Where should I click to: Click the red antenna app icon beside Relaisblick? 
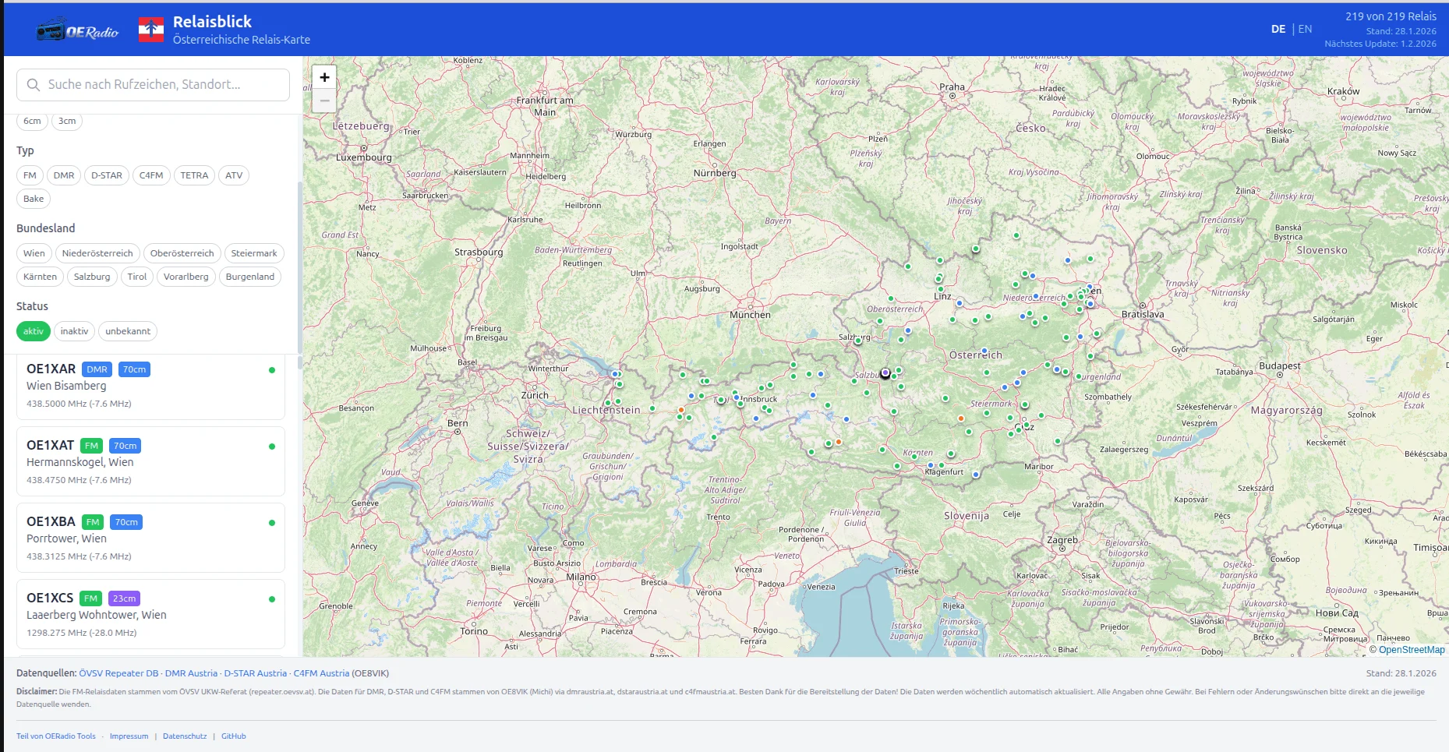click(x=150, y=28)
